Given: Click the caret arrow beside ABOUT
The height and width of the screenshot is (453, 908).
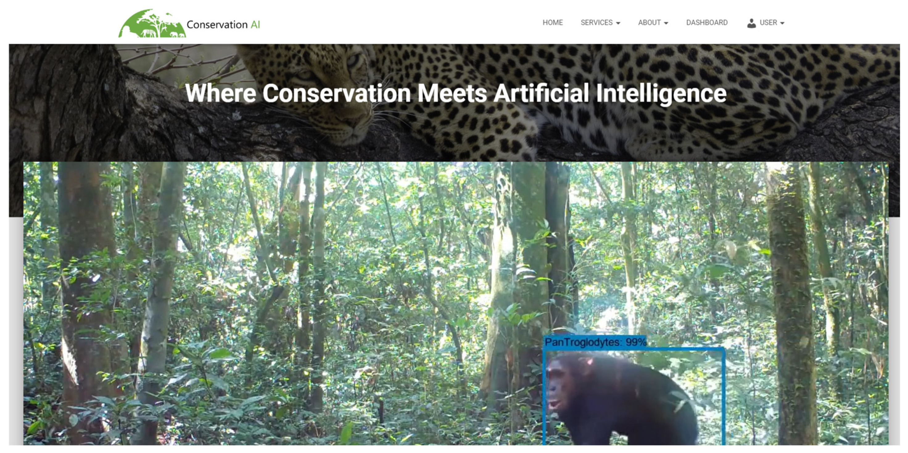Looking at the screenshot, I should [666, 23].
